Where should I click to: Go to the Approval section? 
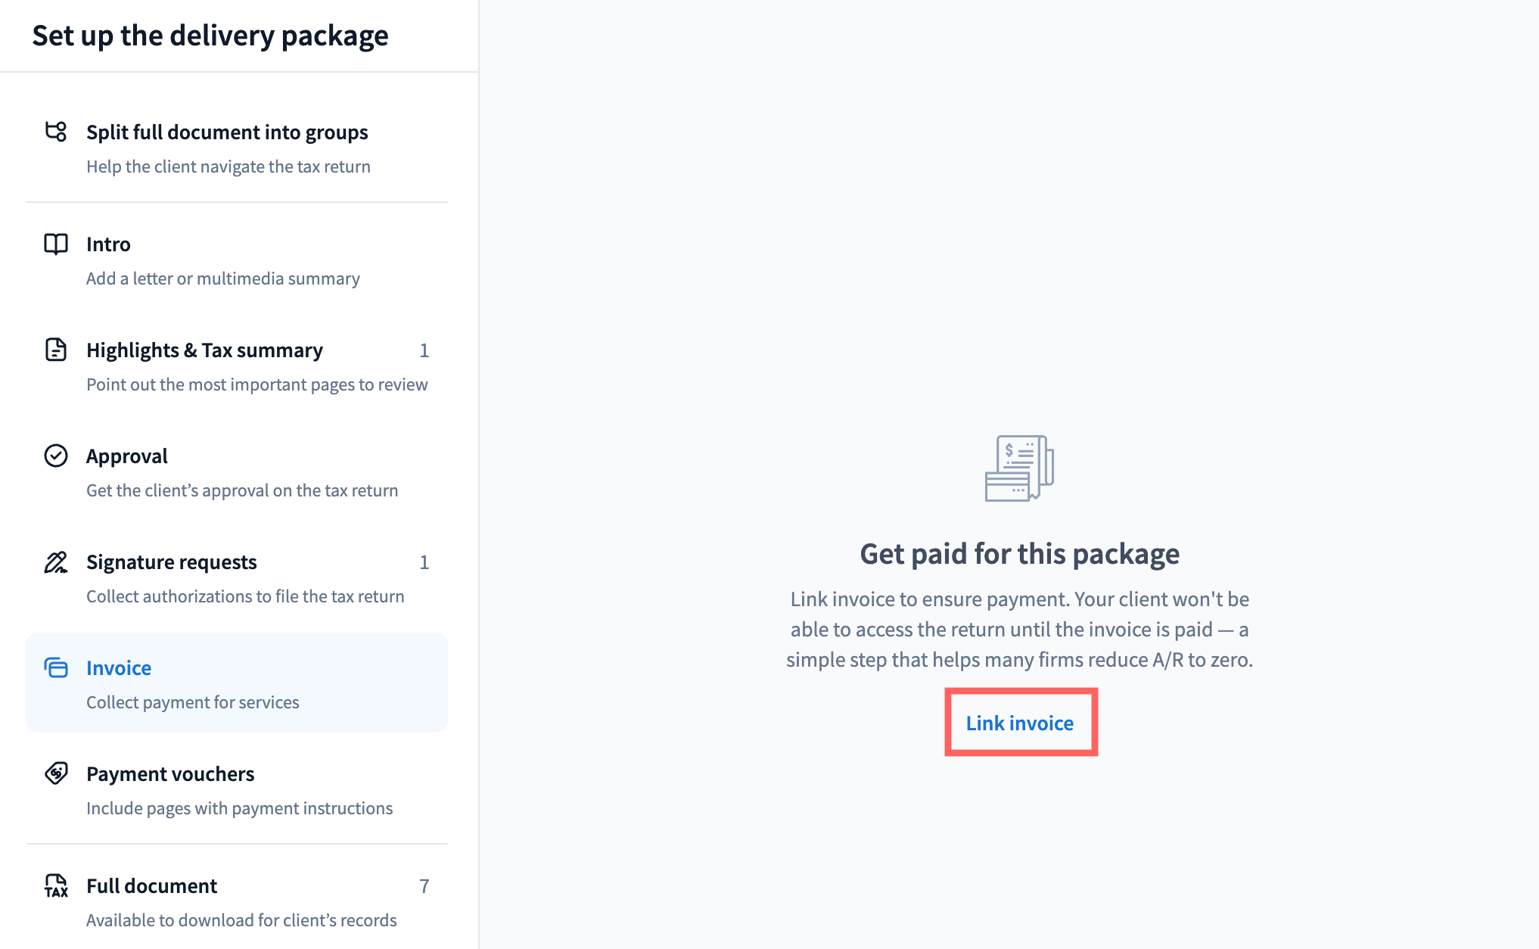(x=237, y=472)
